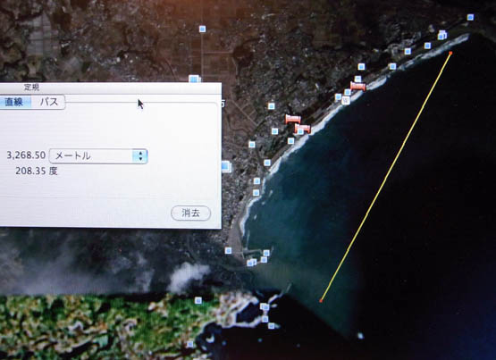Click the blue arrows on the メートル selector
The width and height of the screenshot is (496, 360).
click(x=140, y=155)
